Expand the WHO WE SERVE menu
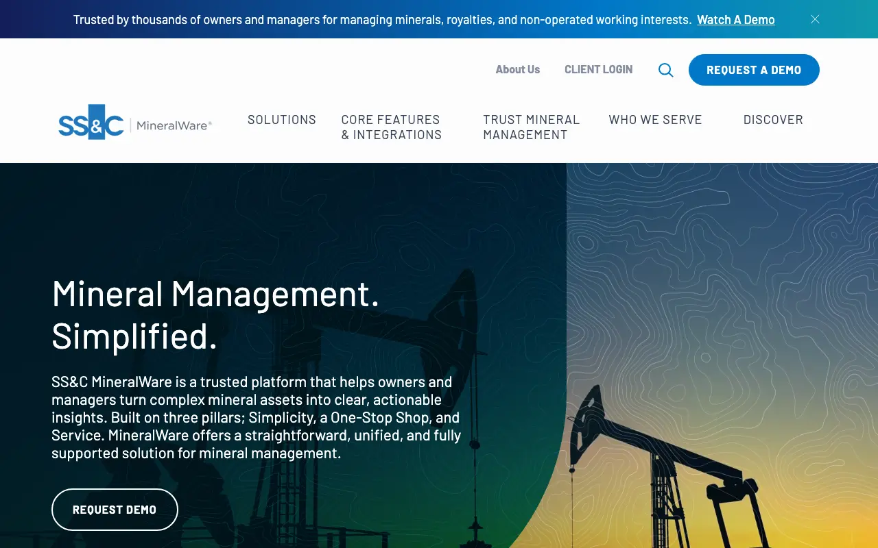The width and height of the screenshot is (878, 548). (x=655, y=120)
